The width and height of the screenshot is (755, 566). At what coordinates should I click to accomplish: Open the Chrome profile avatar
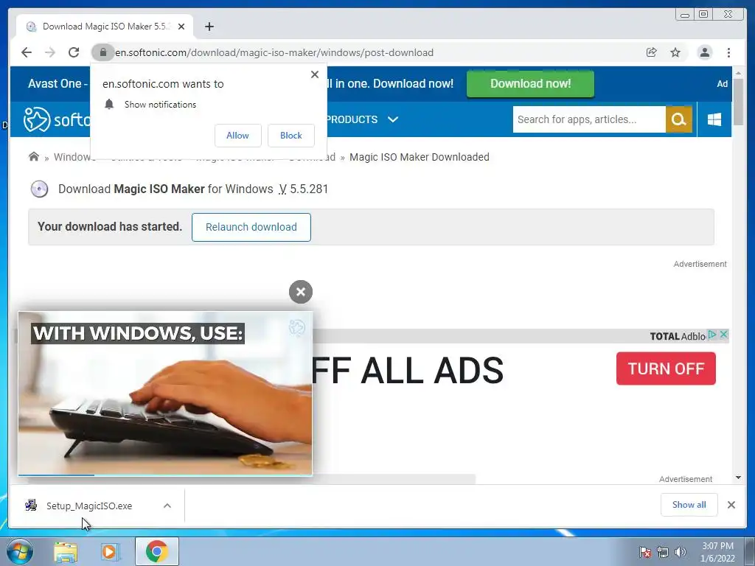704,52
